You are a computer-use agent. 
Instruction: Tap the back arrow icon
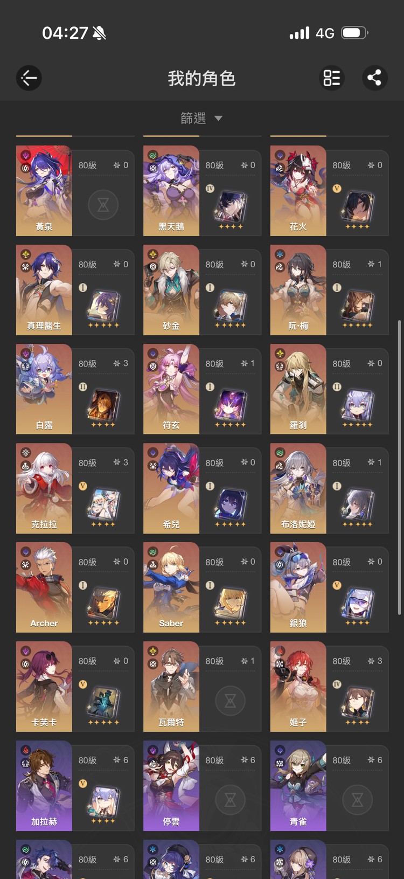click(29, 78)
